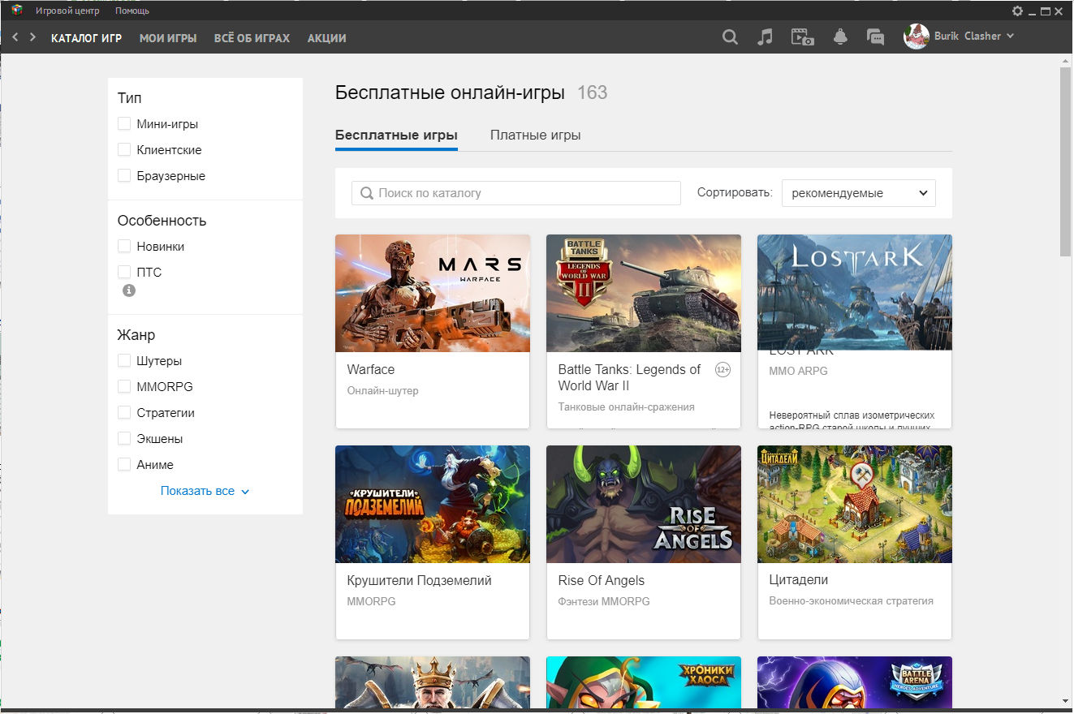Screen dimensions: 1074x714
Task: Click the Battle Arena cover image
Action: point(855,682)
